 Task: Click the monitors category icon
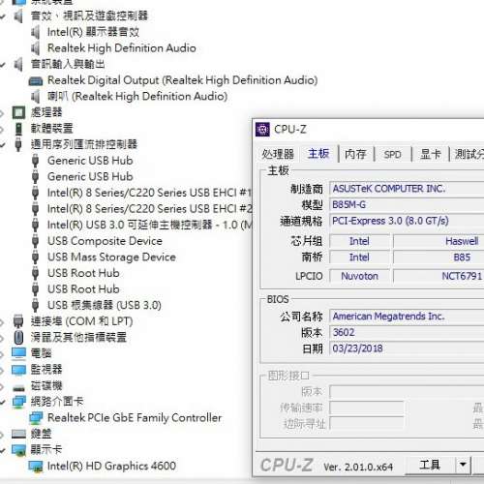[18, 370]
